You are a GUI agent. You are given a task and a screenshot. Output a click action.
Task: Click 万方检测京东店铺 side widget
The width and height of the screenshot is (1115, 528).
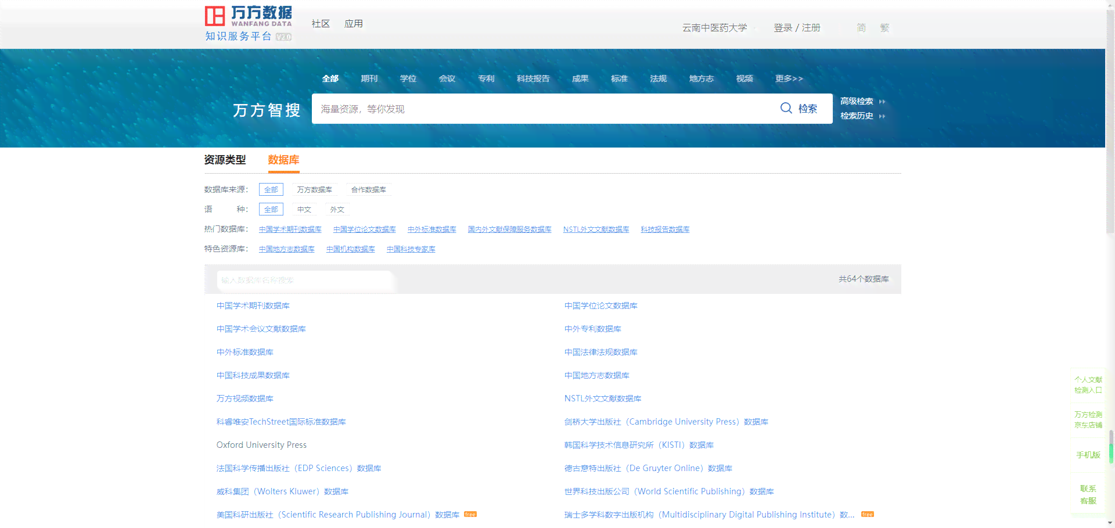click(x=1088, y=419)
